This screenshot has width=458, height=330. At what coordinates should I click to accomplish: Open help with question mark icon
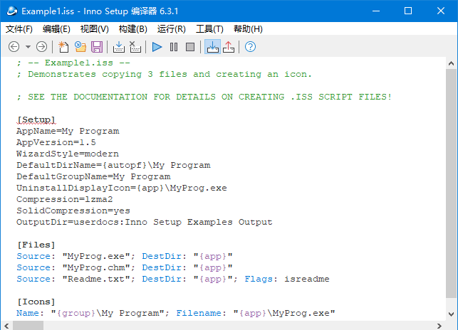pyautogui.click(x=250, y=47)
